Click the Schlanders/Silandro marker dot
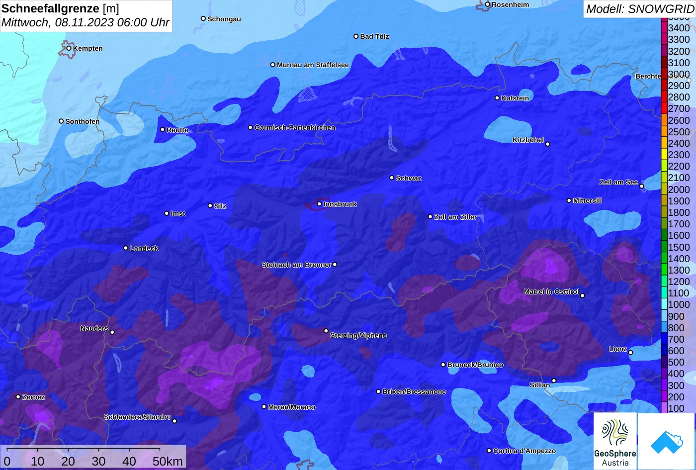This screenshot has height=470, width=696. (174, 421)
